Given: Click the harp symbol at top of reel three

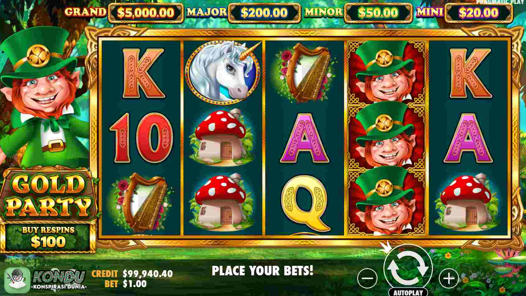Looking at the screenshot, I should tap(305, 73).
